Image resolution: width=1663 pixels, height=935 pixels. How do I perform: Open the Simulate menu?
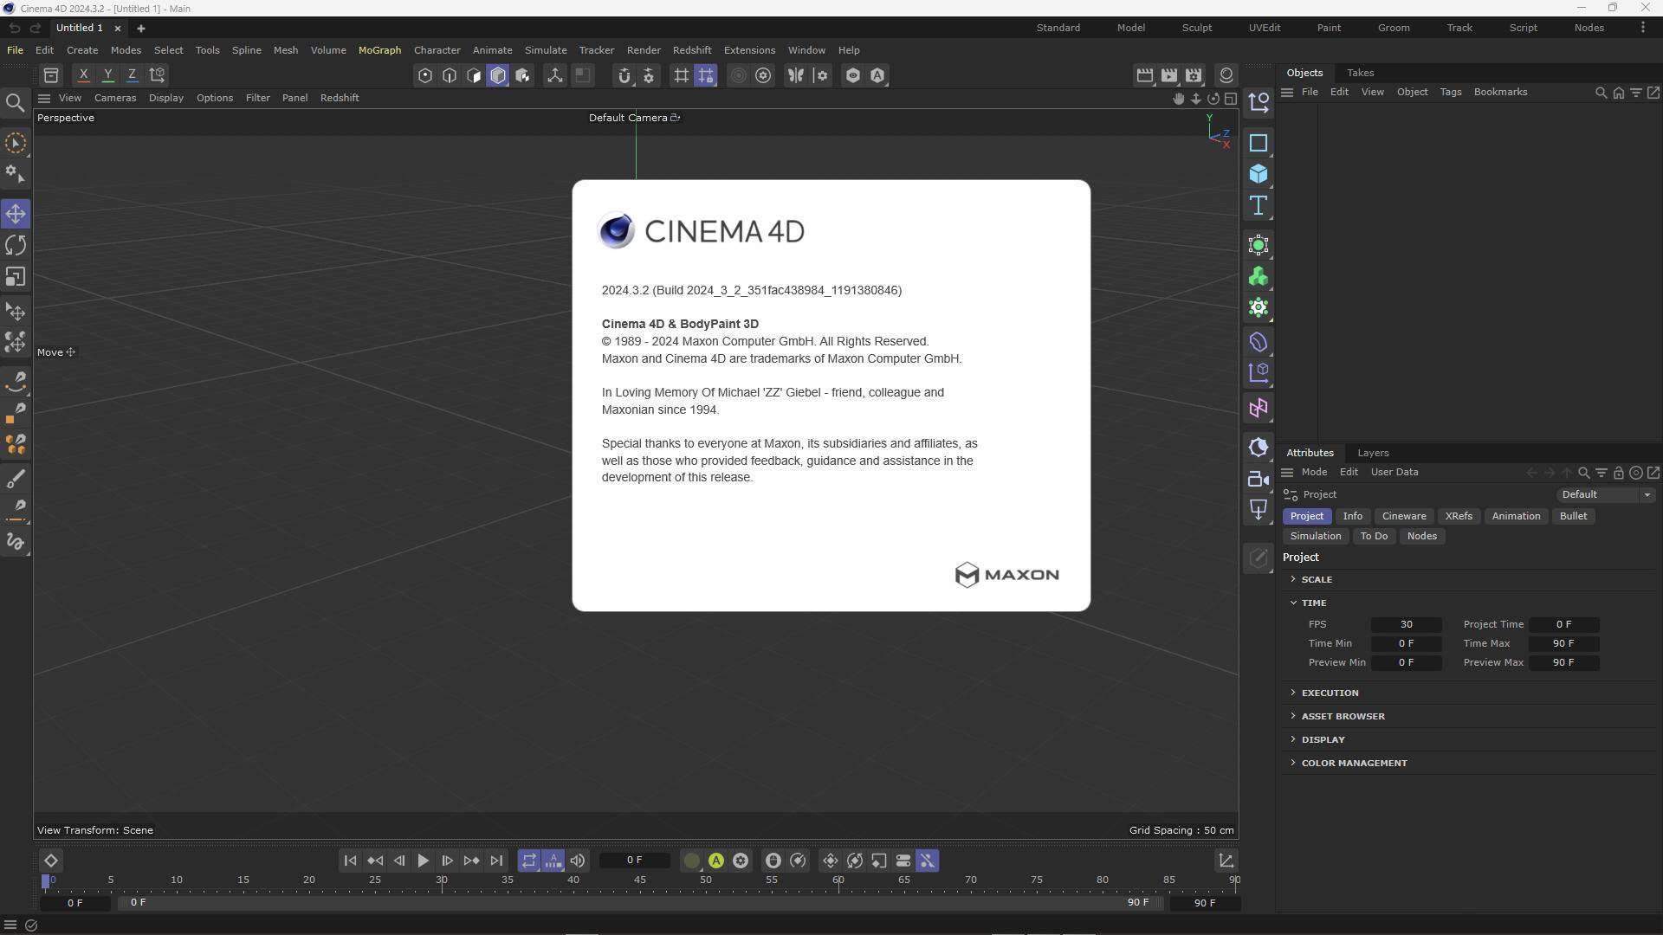546,50
